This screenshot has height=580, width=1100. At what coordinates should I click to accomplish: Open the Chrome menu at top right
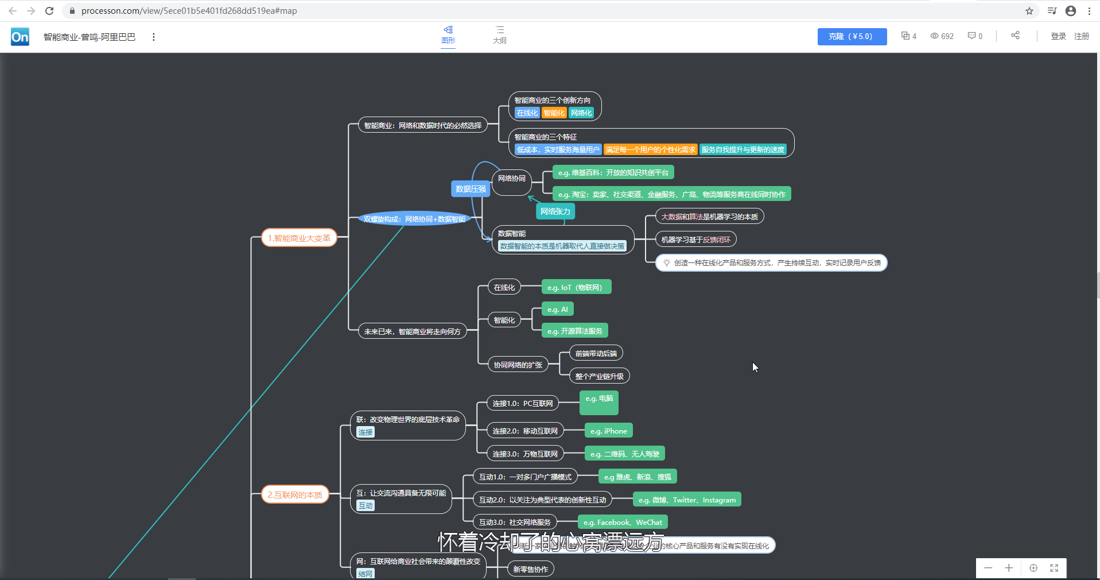pyautogui.click(x=1090, y=10)
